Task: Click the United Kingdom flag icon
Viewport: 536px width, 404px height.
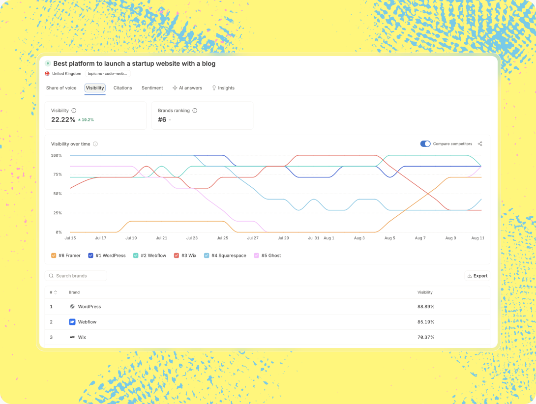Action: point(47,74)
